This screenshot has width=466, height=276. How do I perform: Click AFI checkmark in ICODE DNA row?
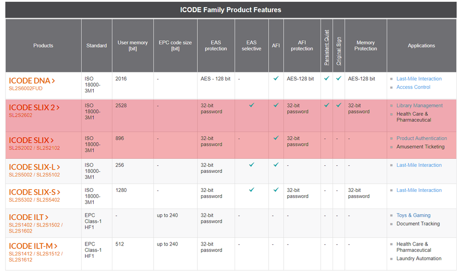point(276,78)
